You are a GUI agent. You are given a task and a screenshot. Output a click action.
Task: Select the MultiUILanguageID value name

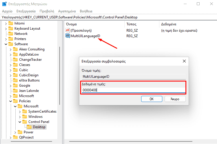tap(85, 36)
